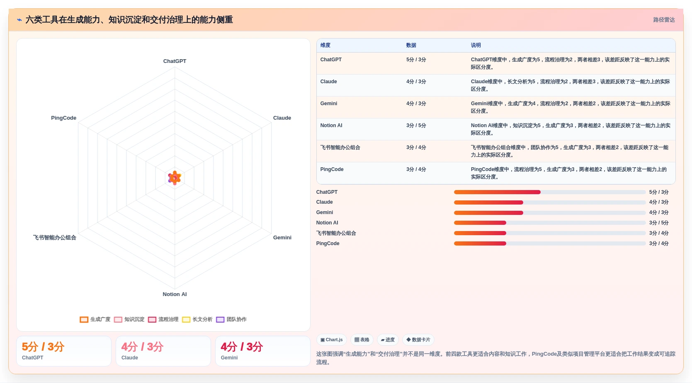Screen dimensions: 692x383
Task: Click the PingCode progress bar
Action: pos(550,243)
